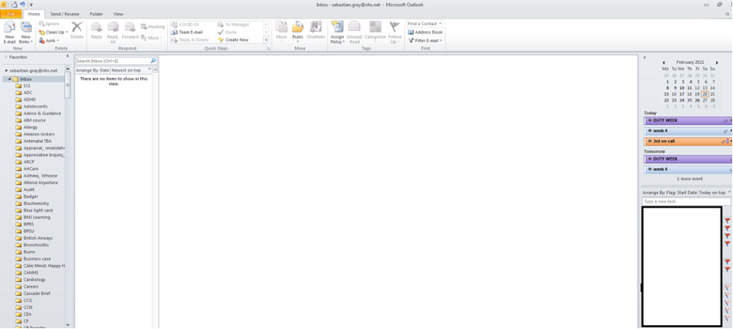Click the search magnifier icon
733x329 pixels.
click(x=153, y=61)
